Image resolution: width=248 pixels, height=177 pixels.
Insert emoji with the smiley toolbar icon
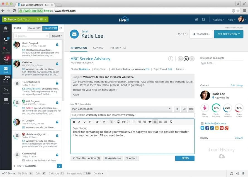[118, 122]
